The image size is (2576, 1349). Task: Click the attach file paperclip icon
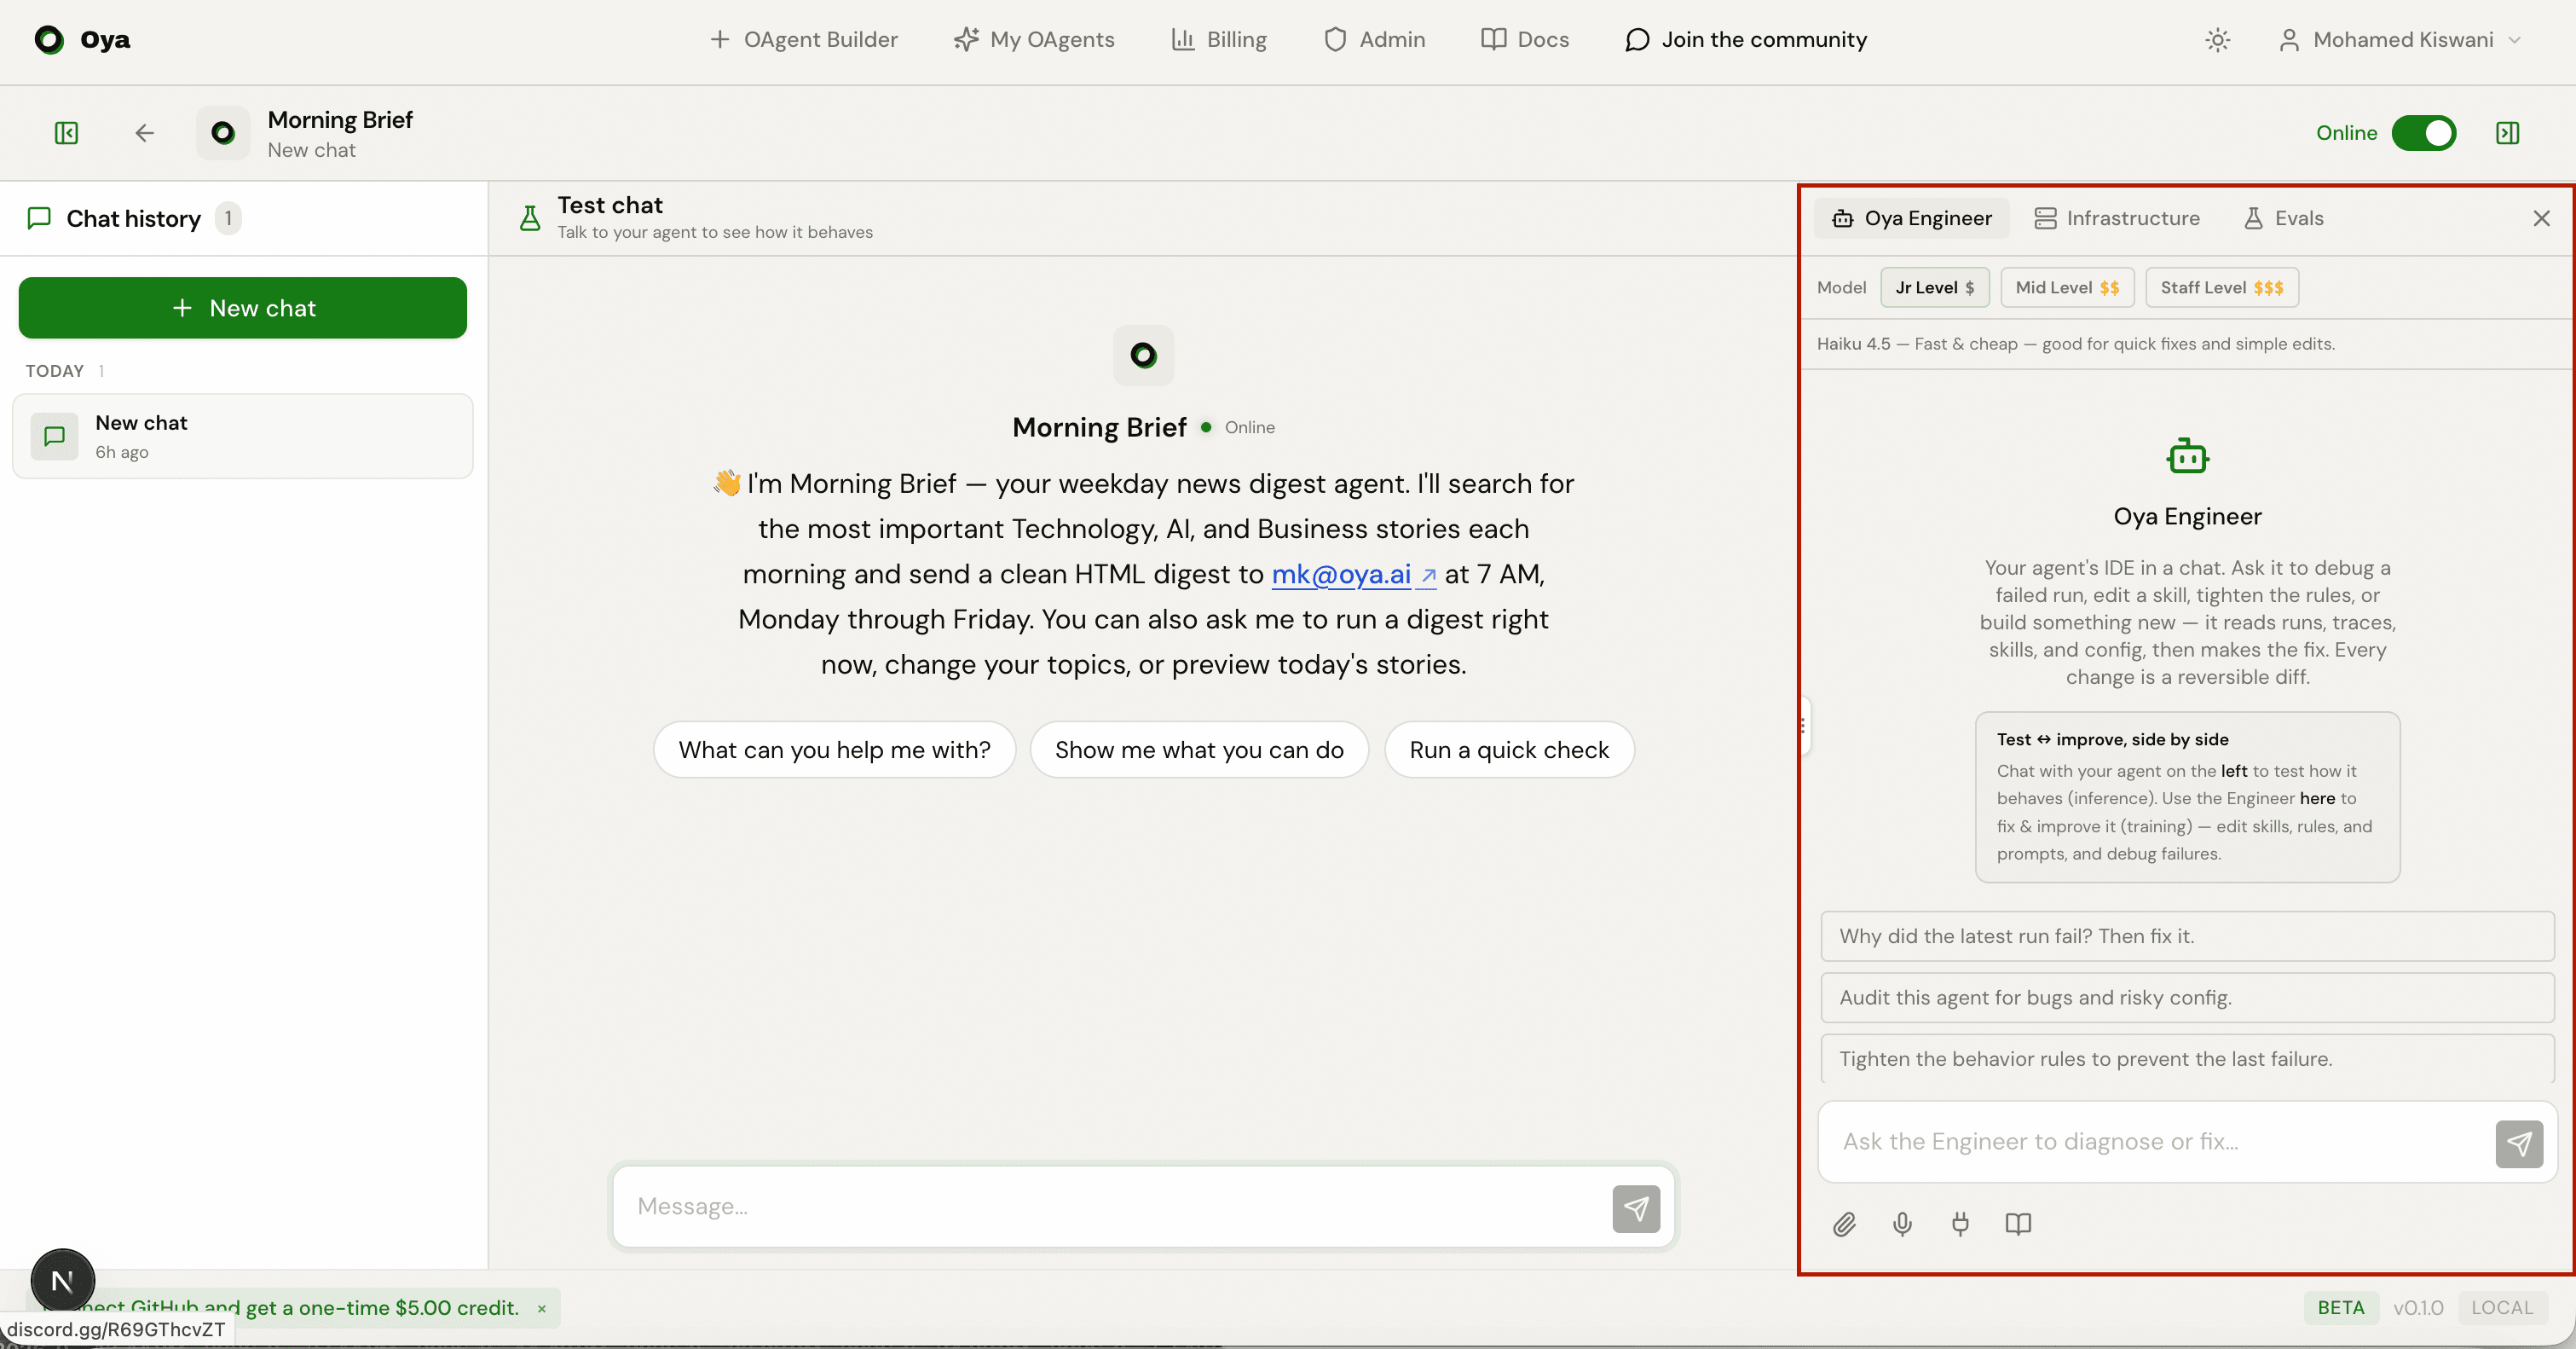[1844, 1224]
